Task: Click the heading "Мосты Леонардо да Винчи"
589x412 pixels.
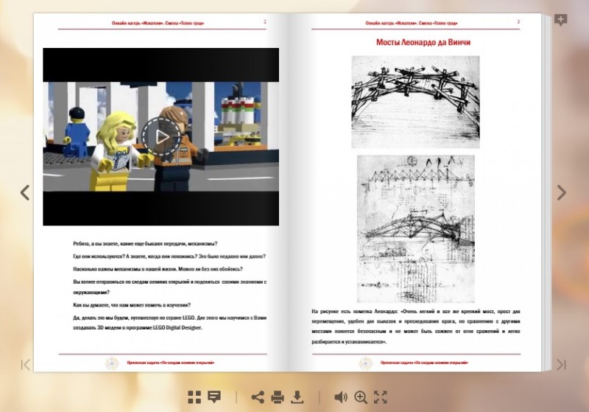Action: (423, 43)
